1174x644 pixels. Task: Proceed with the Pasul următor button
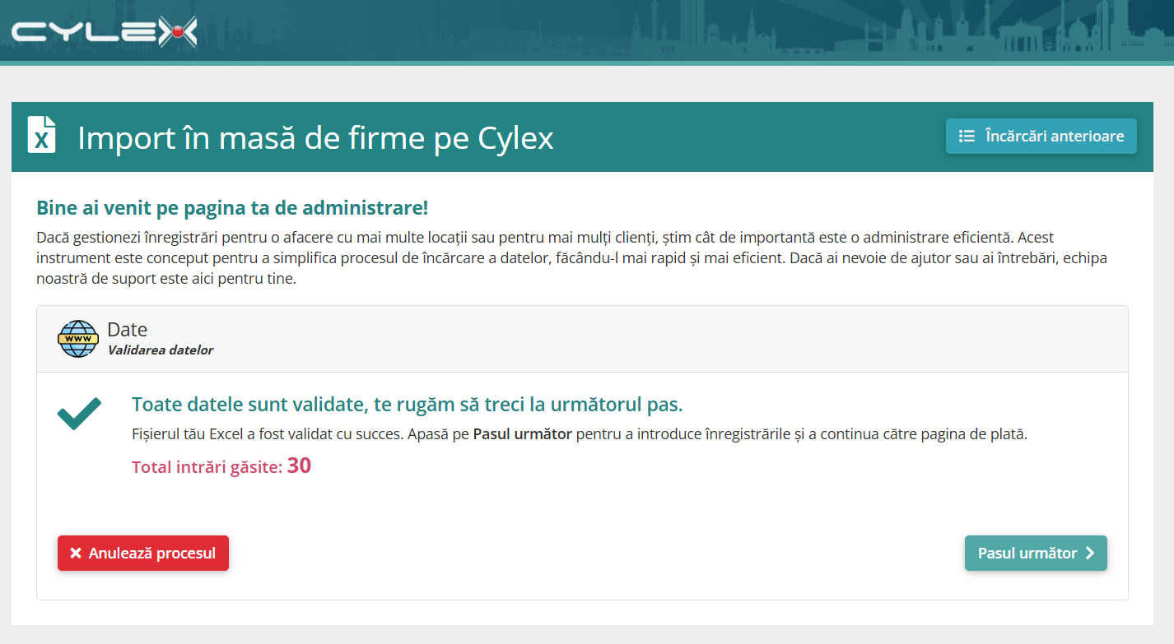pyautogui.click(x=1036, y=553)
